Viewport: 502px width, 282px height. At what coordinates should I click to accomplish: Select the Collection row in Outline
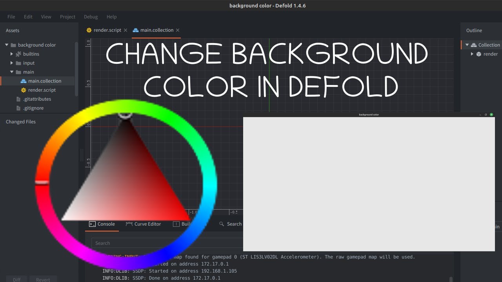point(482,45)
